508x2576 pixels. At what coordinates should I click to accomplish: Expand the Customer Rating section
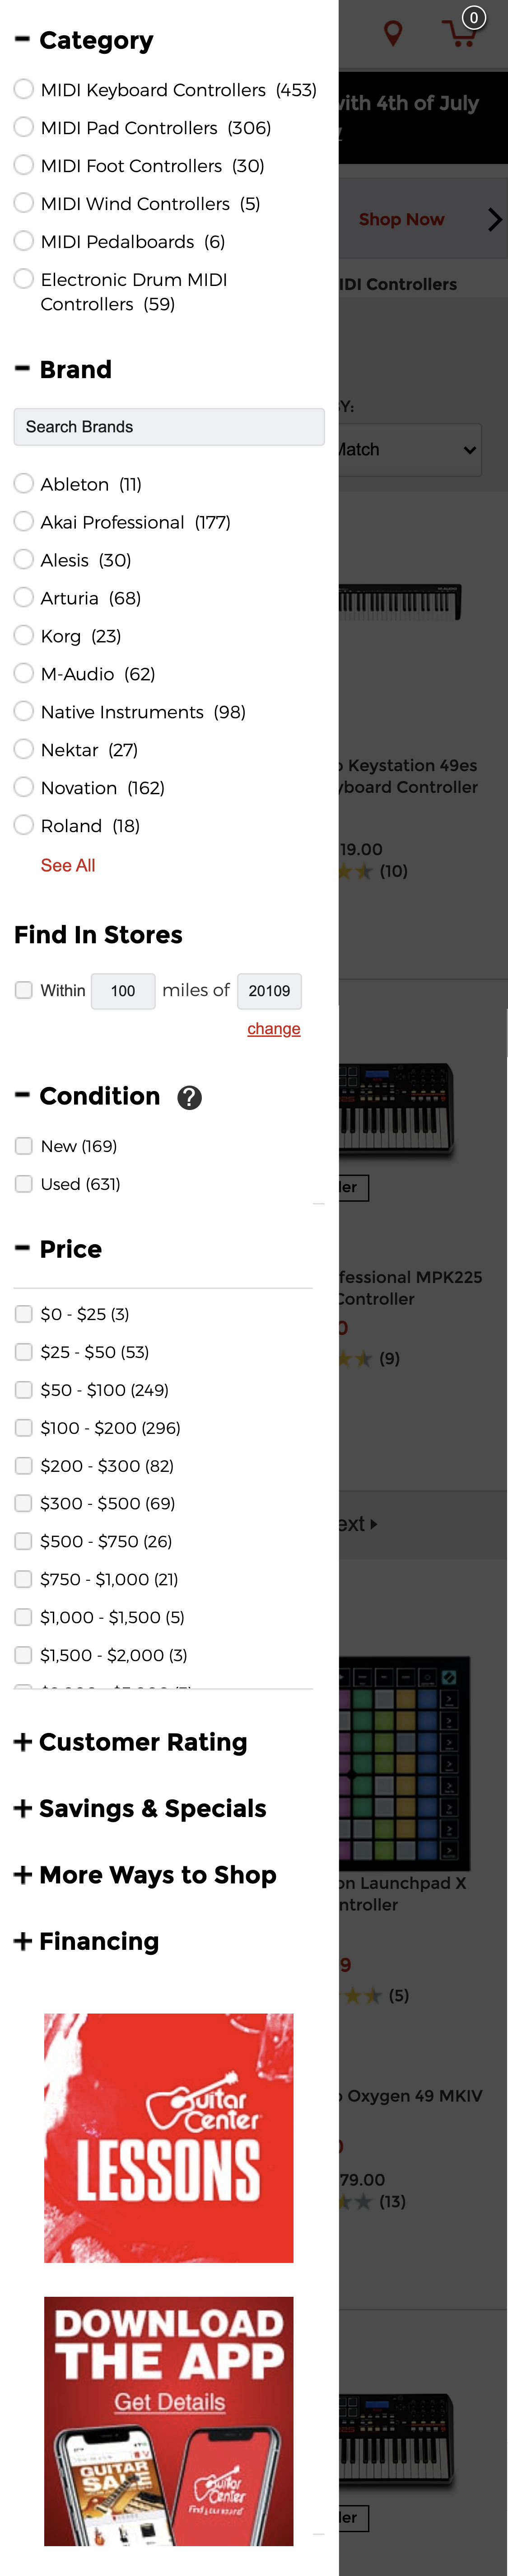click(23, 1742)
